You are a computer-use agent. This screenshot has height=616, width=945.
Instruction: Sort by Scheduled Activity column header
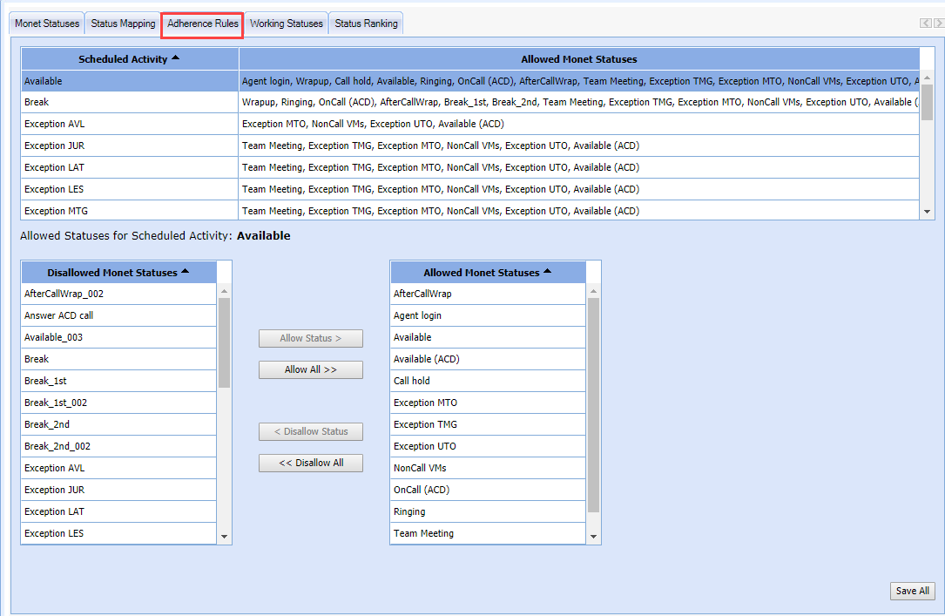point(129,59)
